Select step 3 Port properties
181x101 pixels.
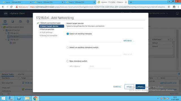pyautogui.click(x=47, y=29)
